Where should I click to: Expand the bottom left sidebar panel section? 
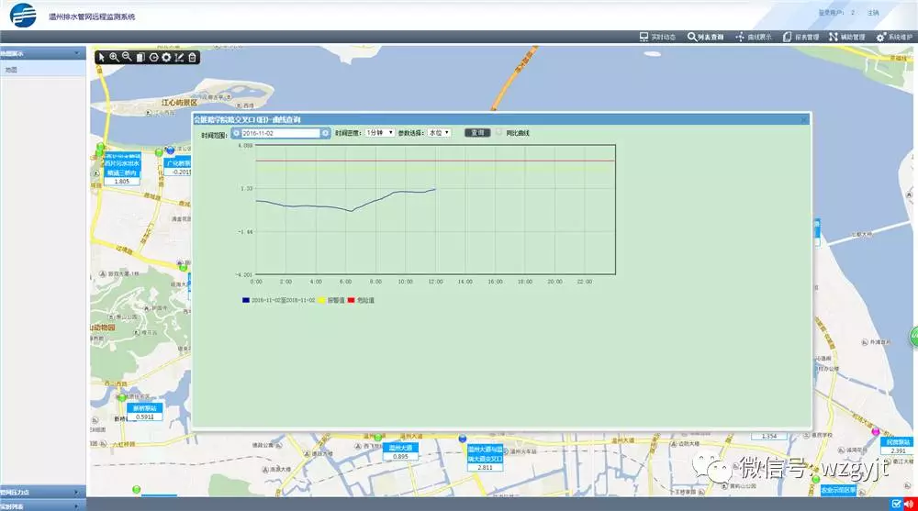pyautogui.click(x=43, y=505)
